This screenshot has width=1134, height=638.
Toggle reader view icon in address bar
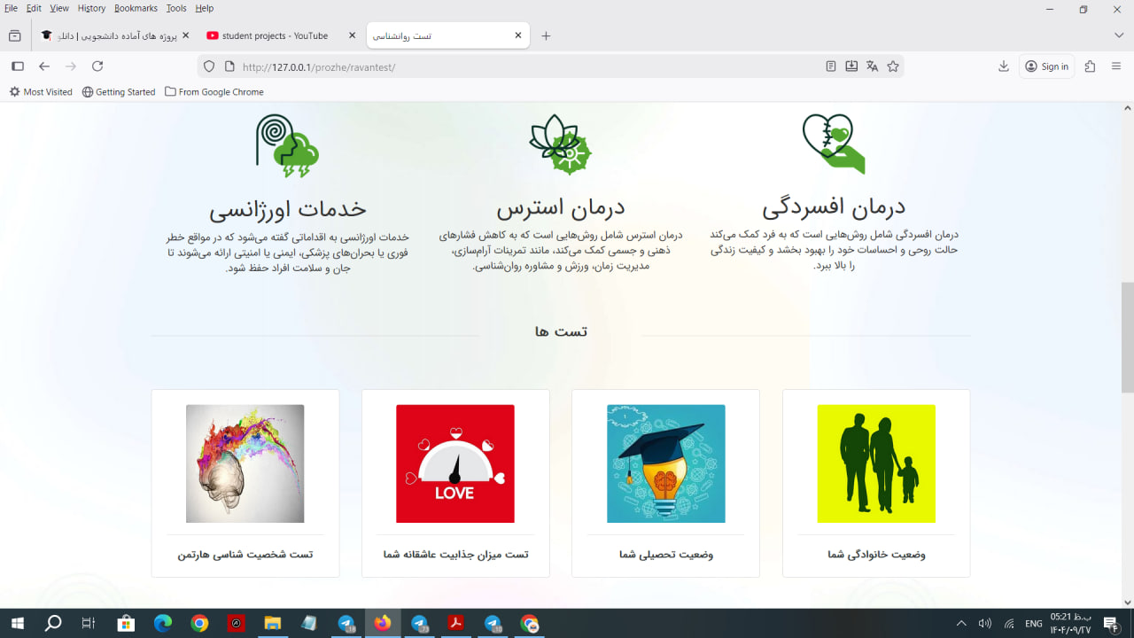[x=830, y=66]
